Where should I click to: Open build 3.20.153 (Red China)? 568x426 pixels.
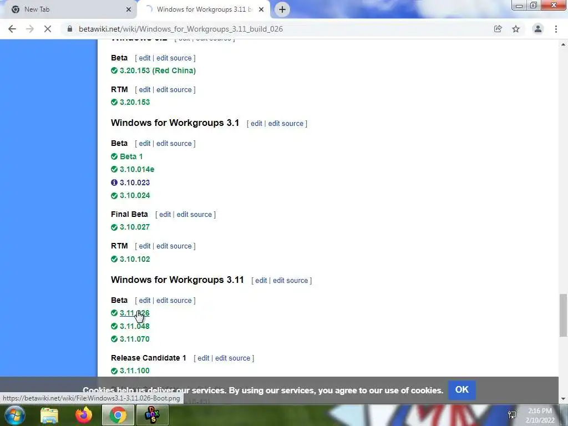coord(158,70)
